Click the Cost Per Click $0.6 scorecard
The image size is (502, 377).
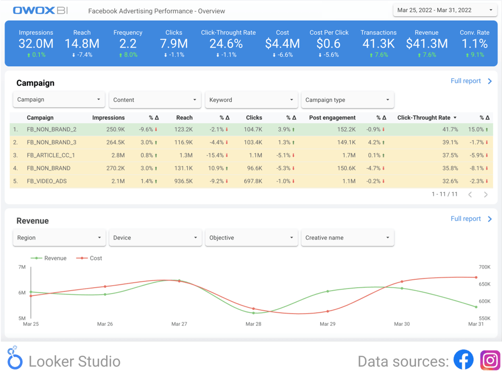(329, 44)
